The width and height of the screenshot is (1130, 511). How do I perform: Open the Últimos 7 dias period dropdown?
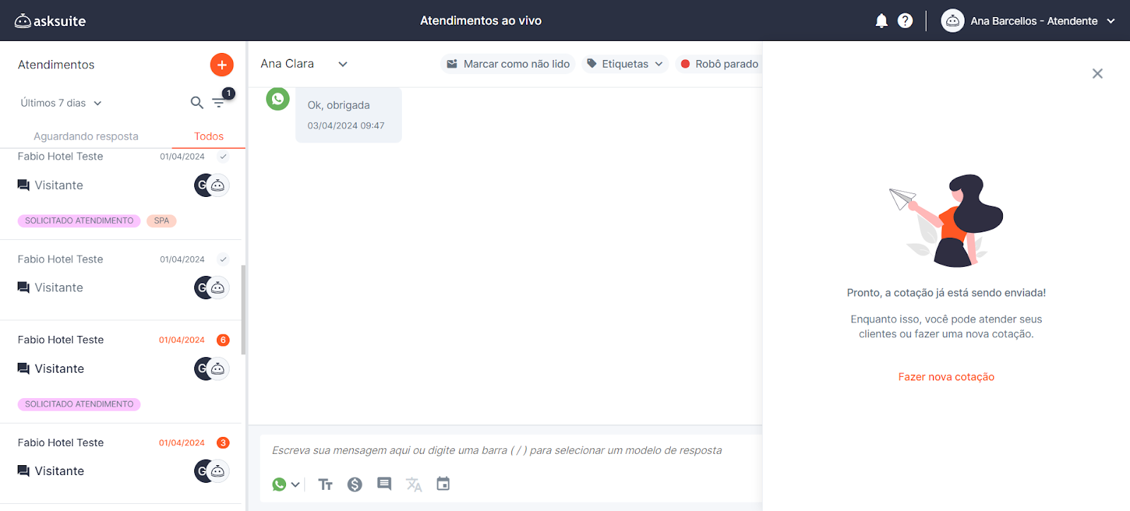coord(61,103)
